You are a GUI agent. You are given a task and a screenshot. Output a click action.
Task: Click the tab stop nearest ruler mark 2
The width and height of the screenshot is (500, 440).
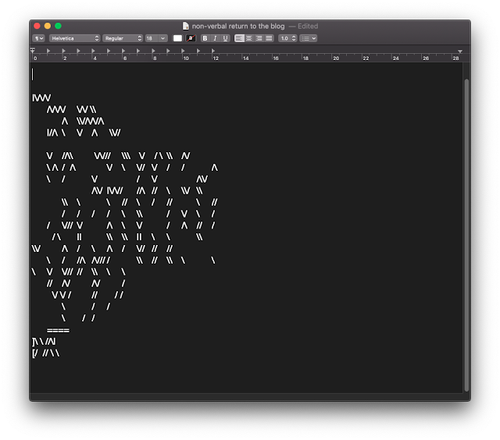tap(63, 51)
